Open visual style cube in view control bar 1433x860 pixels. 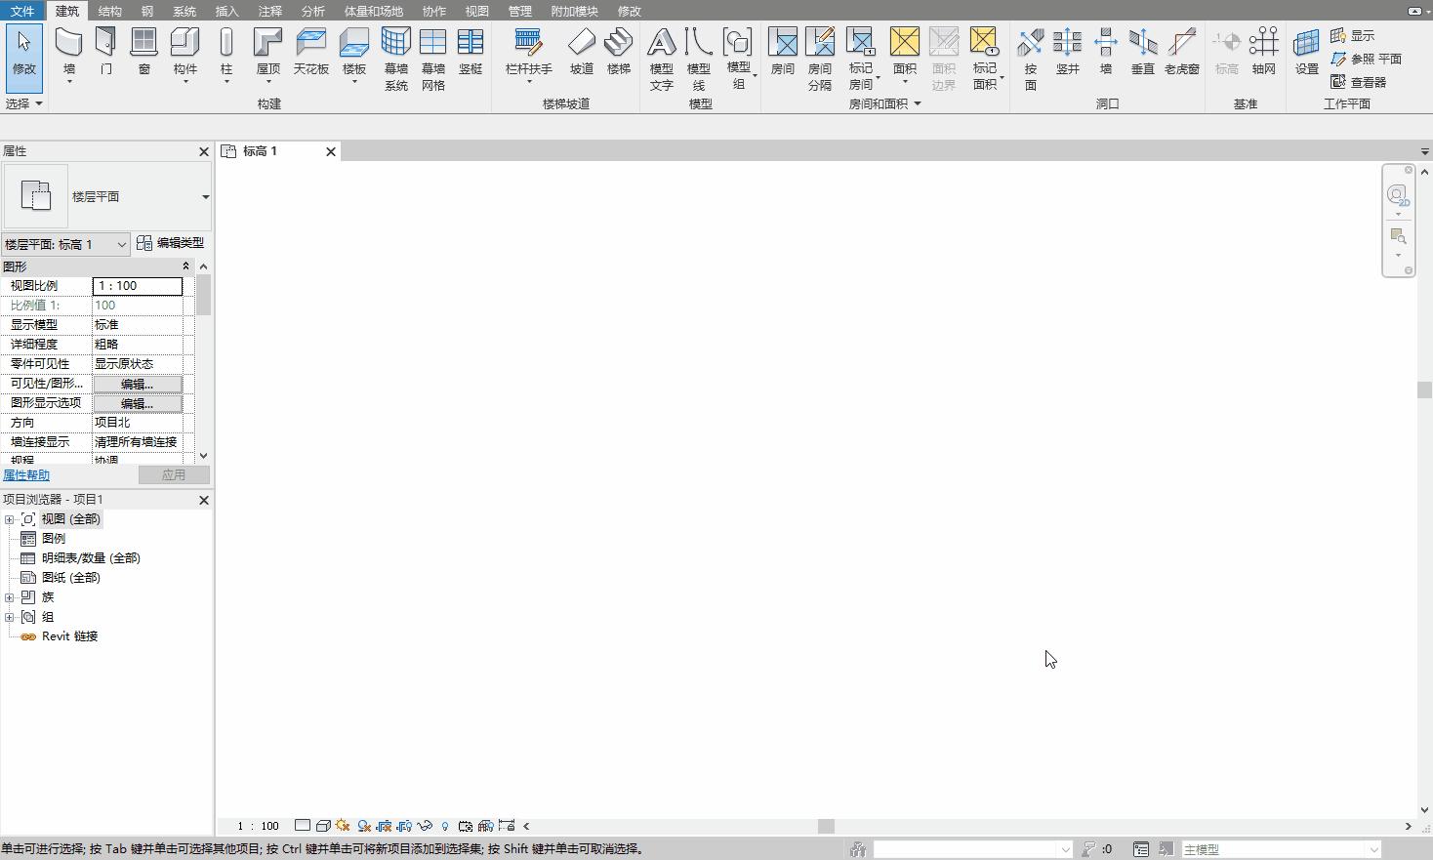[323, 826]
